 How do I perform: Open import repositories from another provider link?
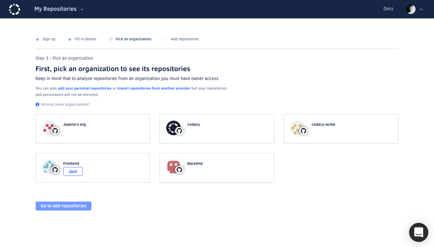click(153, 88)
